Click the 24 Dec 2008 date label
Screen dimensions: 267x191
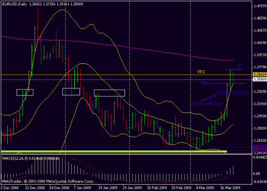pyautogui.click(x=60, y=188)
